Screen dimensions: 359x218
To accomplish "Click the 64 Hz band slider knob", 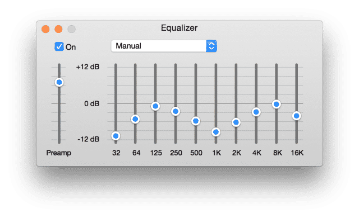I will [x=135, y=119].
